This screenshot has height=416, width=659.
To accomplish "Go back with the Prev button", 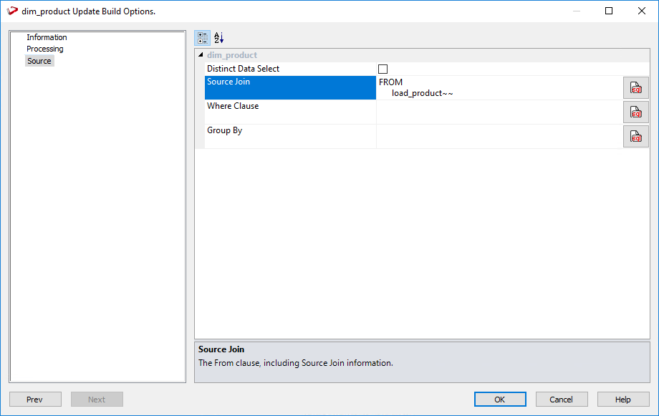I will pos(35,400).
